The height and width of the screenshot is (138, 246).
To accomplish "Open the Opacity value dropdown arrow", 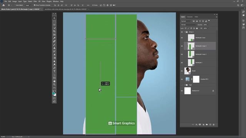I will pyautogui.click(x=208, y=25).
